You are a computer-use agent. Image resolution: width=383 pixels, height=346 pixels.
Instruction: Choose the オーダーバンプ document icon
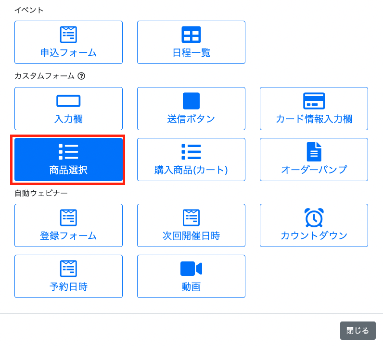coord(314,152)
